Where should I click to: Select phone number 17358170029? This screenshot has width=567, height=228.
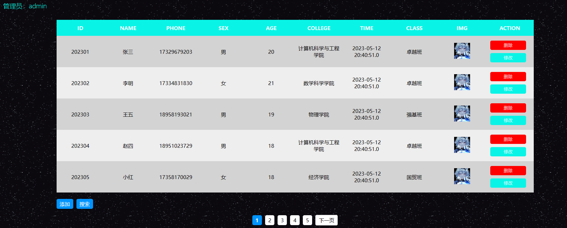(176, 177)
